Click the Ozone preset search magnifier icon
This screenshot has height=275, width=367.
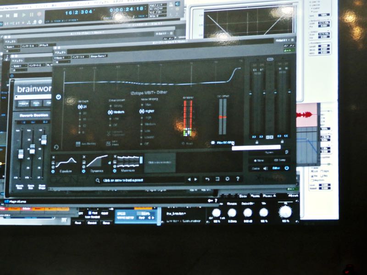click(x=98, y=180)
